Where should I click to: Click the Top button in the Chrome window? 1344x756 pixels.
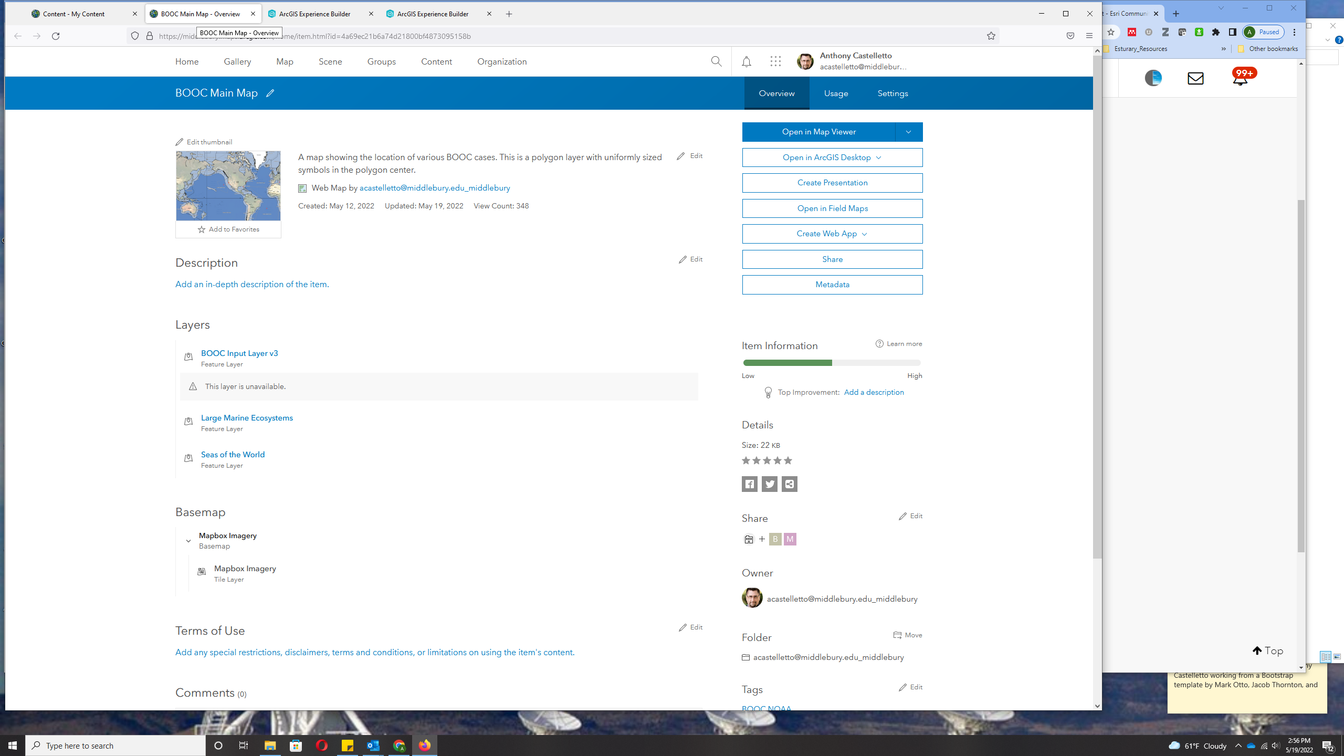click(1267, 651)
